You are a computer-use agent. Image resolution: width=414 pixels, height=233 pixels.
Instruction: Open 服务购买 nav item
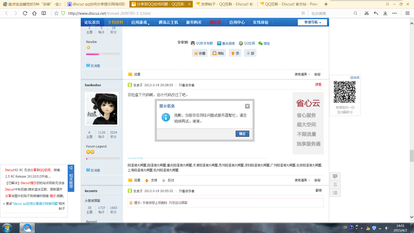(194, 23)
